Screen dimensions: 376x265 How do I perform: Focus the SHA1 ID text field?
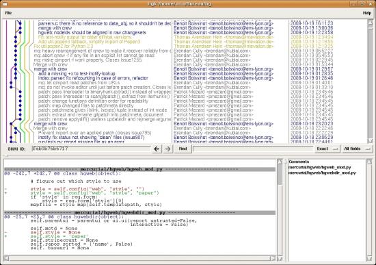[91, 149]
